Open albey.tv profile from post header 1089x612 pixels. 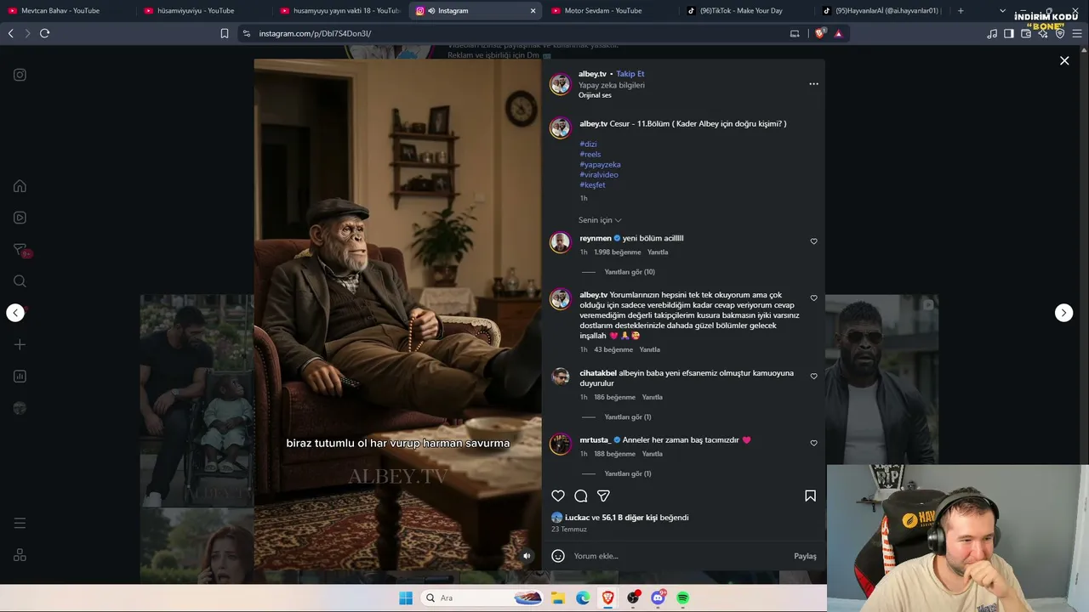(x=592, y=74)
